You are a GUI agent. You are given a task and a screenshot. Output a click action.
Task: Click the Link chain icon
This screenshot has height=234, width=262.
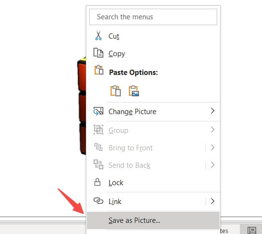click(x=98, y=201)
